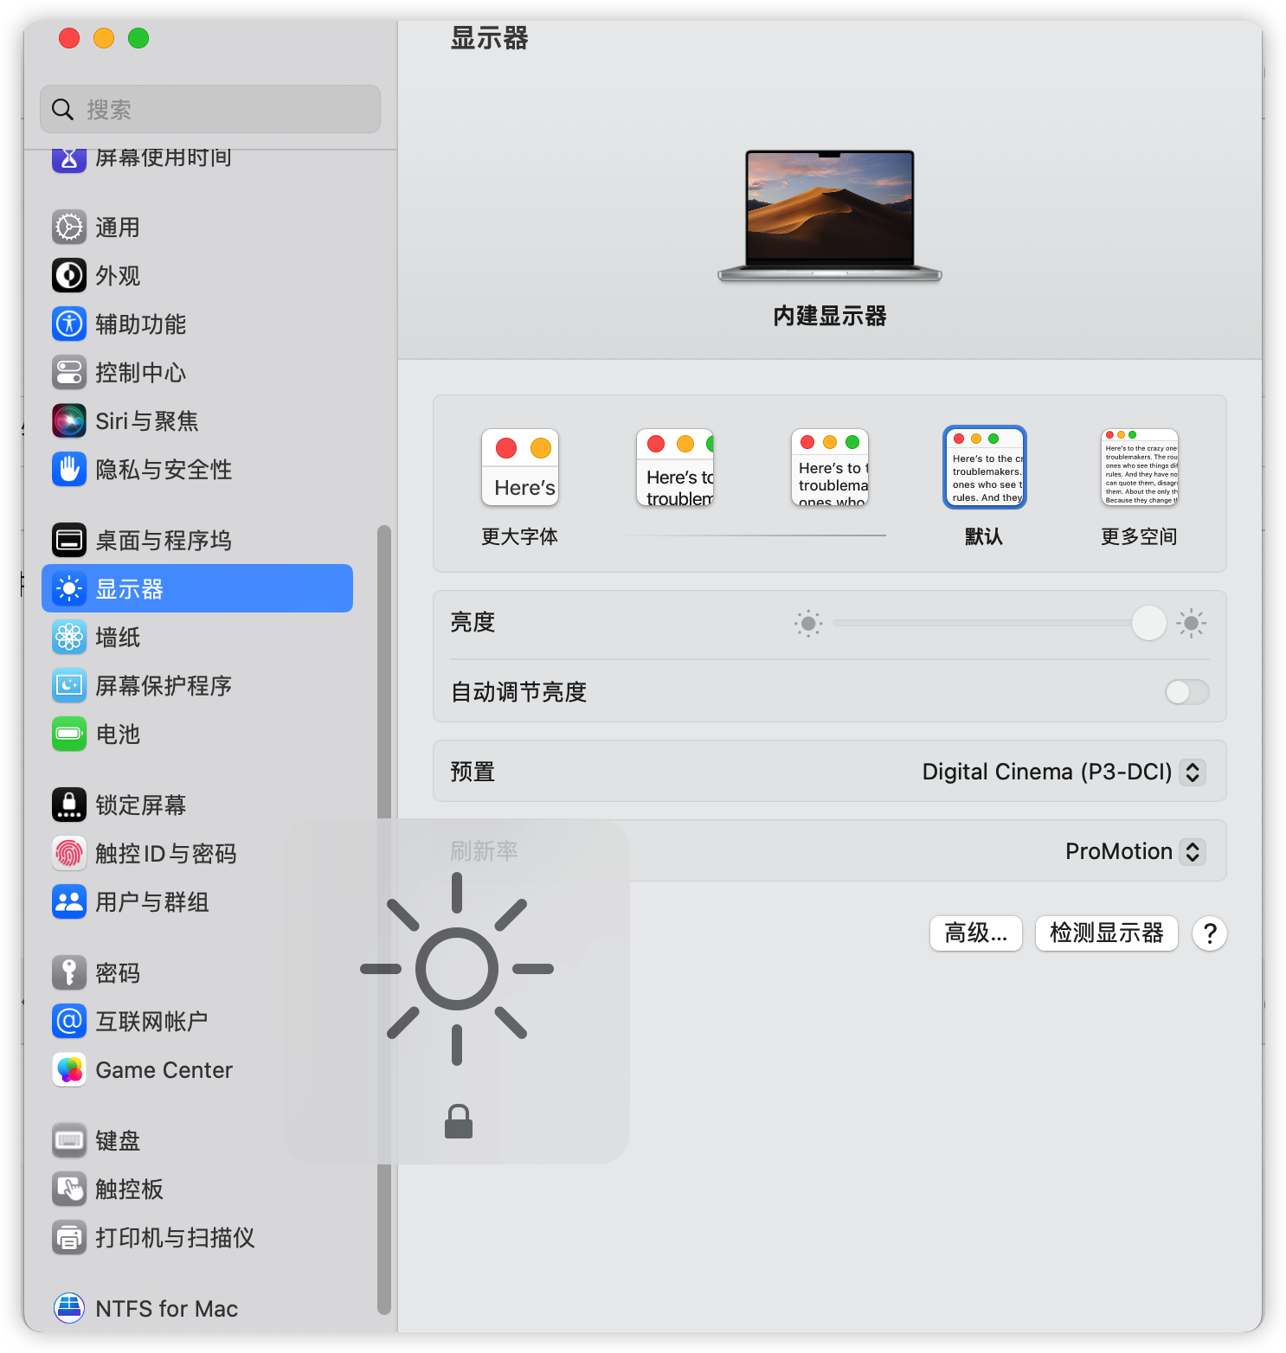Go to 外观 settings
This screenshot has width=1286, height=1353.
coord(118,276)
